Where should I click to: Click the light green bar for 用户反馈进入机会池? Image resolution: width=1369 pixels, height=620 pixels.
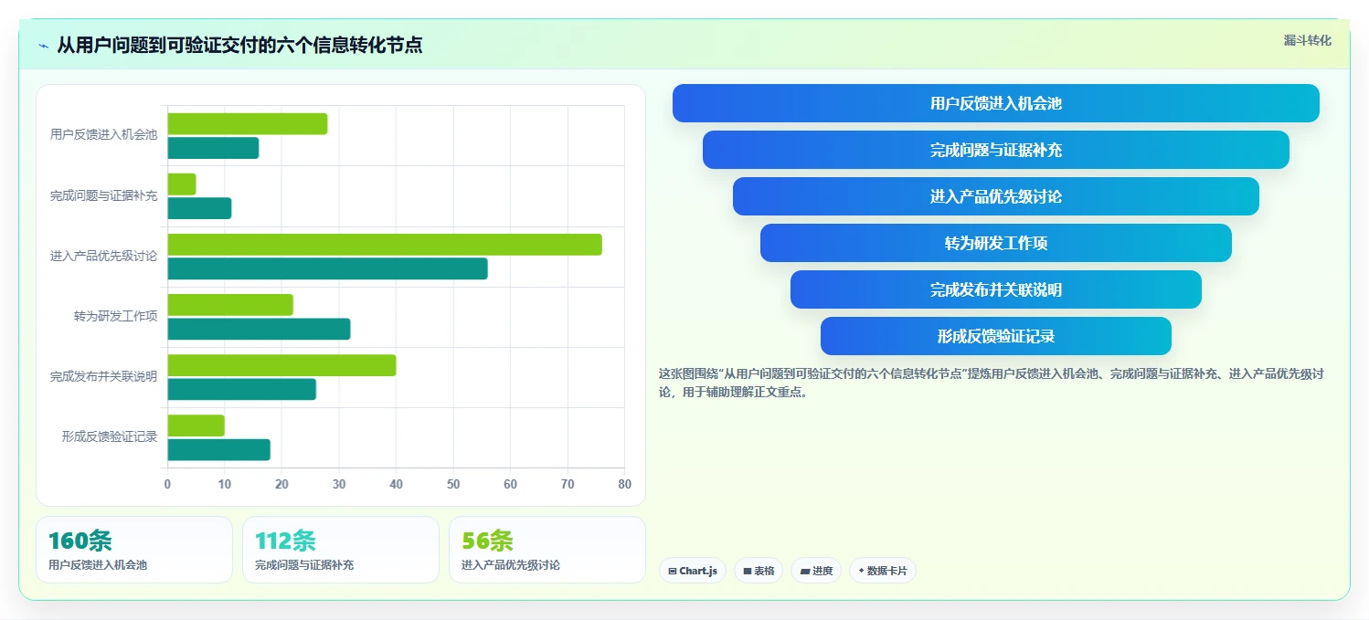pyautogui.click(x=248, y=124)
